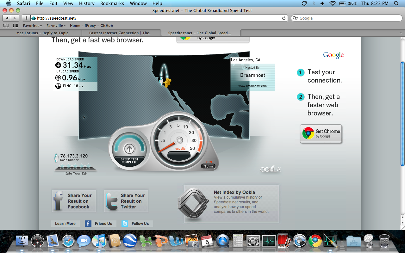Open a new tab with the plus icon
The image size is (405, 253).
click(x=401, y=33)
